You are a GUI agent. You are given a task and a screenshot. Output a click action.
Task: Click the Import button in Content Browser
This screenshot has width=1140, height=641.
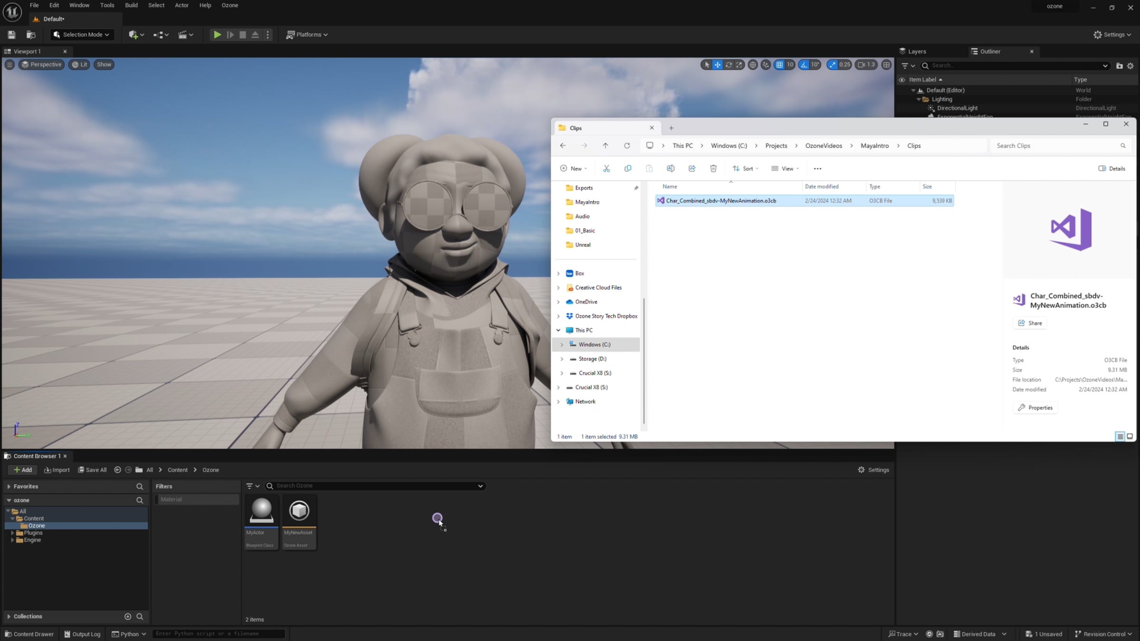(x=57, y=470)
